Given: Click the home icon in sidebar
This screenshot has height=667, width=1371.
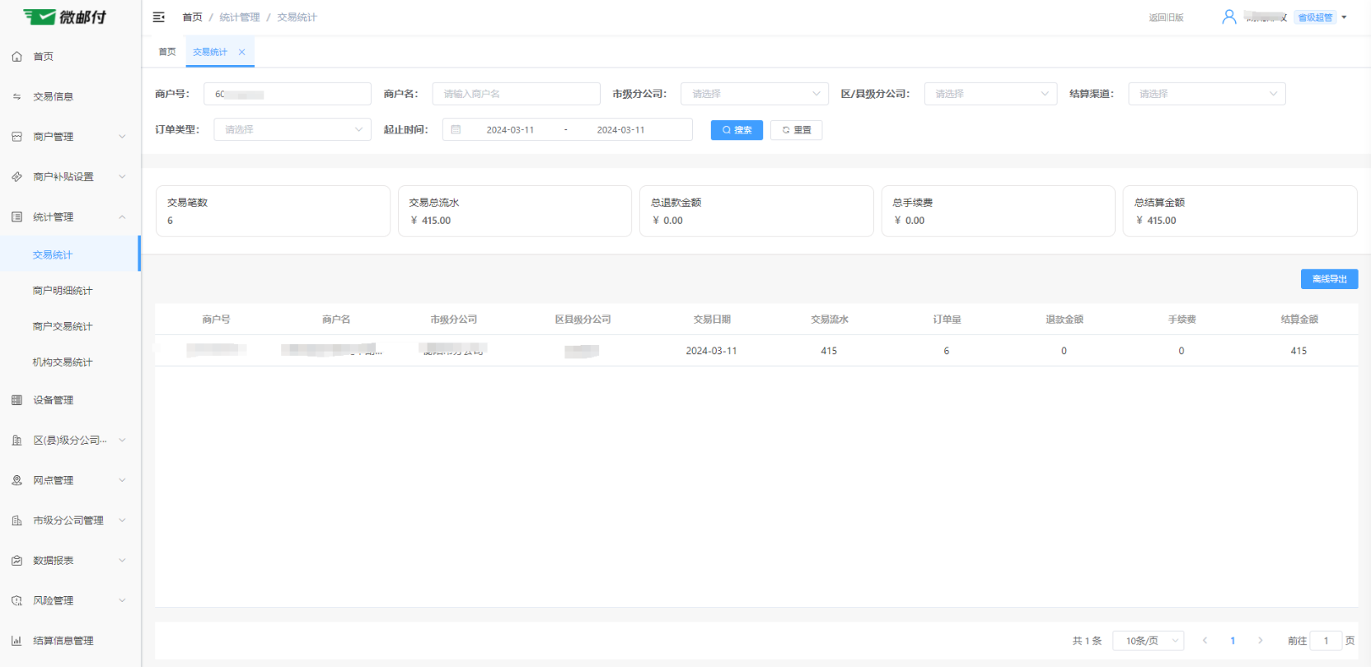Looking at the screenshot, I should click(x=16, y=57).
